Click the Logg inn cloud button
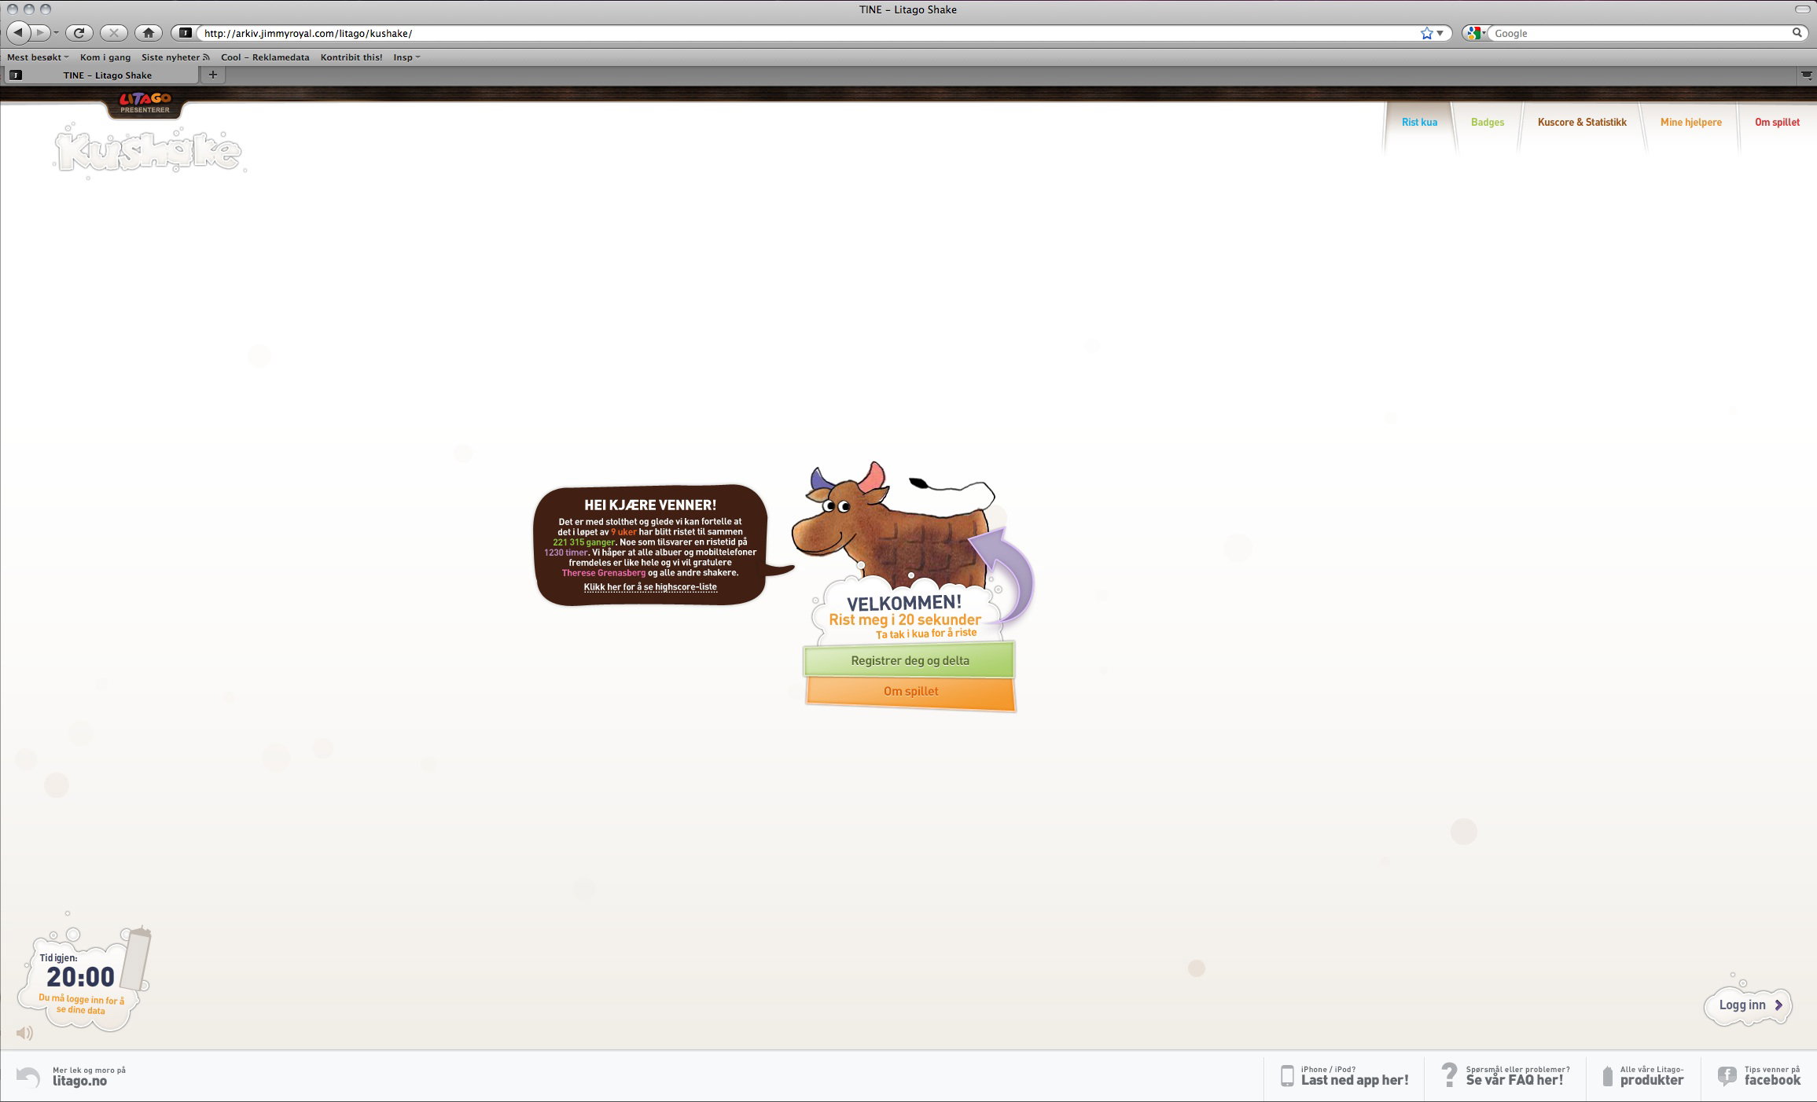Viewport: 1817px width, 1102px height. (x=1749, y=1005)
